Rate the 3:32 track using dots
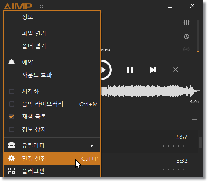Screen dimensions: 208x188 coord(173,170)
